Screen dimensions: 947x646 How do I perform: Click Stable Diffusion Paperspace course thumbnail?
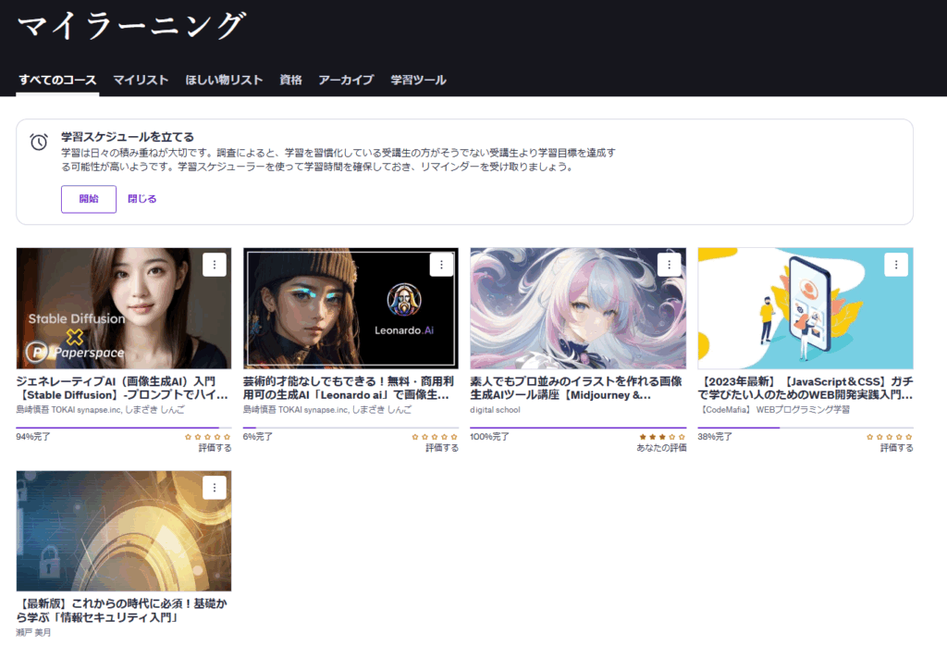point(124,308)
